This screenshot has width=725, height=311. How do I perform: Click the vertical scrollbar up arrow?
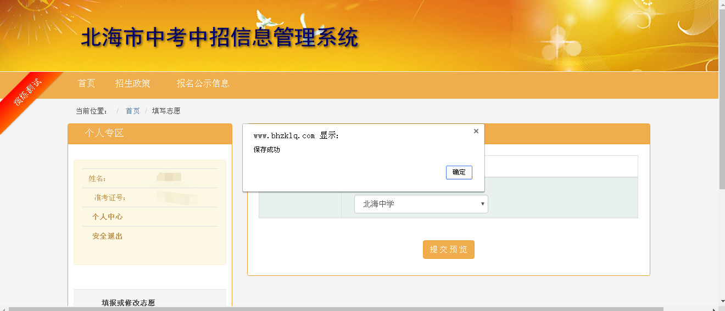(721, 4)
